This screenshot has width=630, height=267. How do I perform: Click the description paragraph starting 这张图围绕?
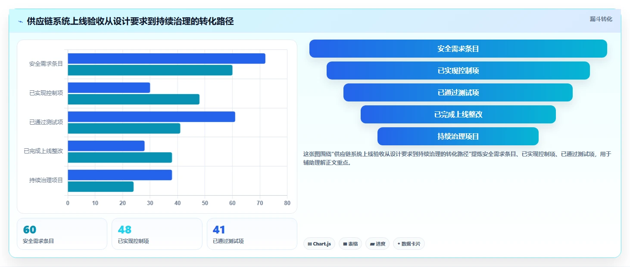pyautogui.click(x=457, y=158)
